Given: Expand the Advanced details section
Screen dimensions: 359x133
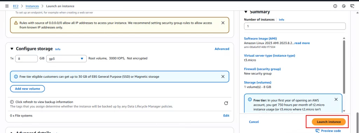Looking at the screenshot, I should click(12, 132).
